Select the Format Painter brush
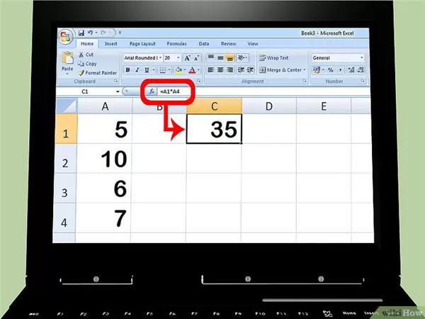 [x=81, y=73]
